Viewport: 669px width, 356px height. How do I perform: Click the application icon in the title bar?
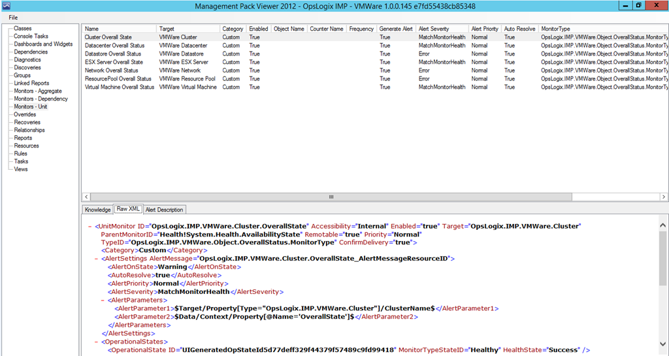point(6,5)
